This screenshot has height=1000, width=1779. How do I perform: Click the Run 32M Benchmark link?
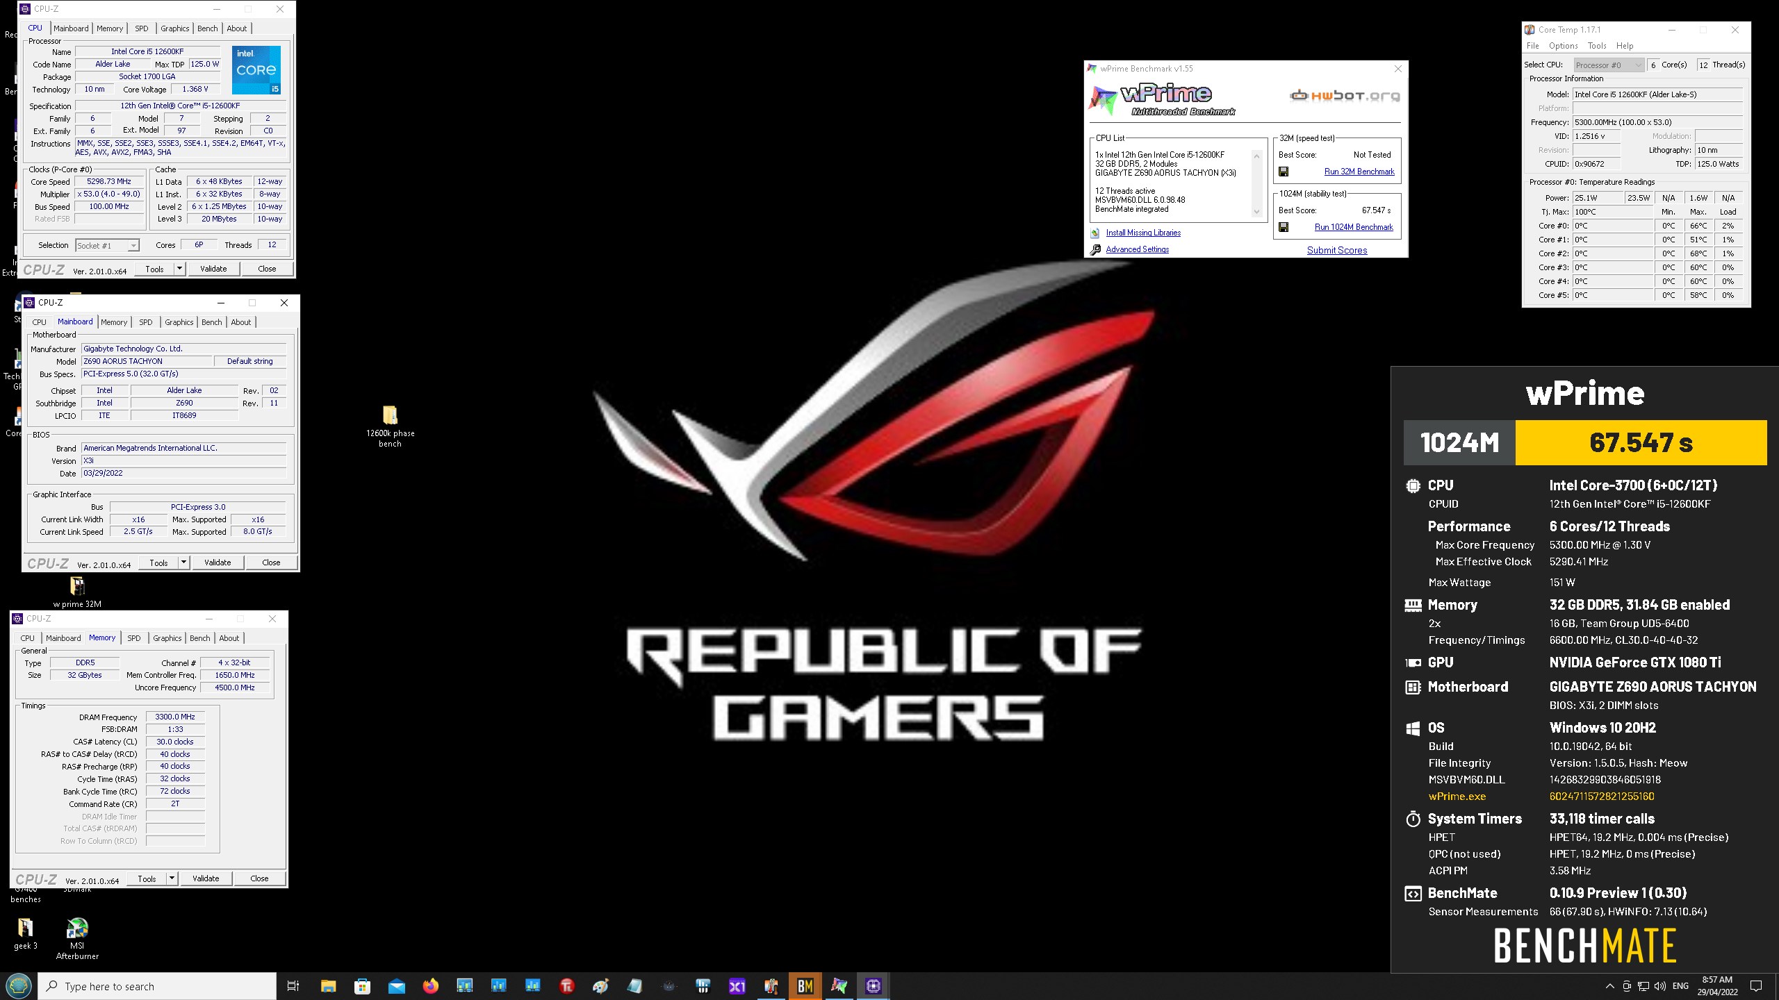1359,172
